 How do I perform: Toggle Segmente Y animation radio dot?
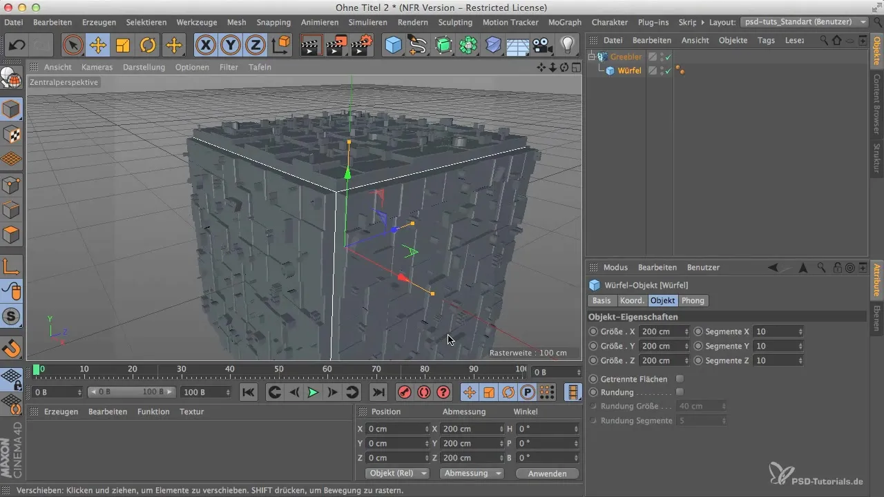pyautogui.click(x=698, y=346)
